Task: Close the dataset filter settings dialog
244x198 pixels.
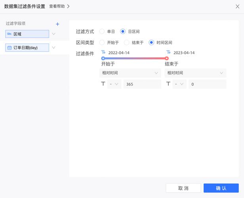Action: click(x=238, y=6)
